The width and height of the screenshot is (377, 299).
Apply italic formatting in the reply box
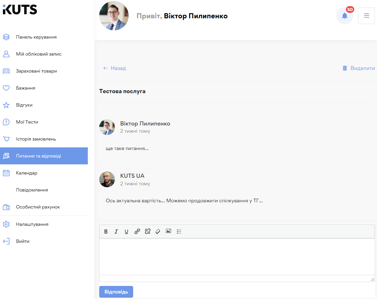[x=116, y=231]
